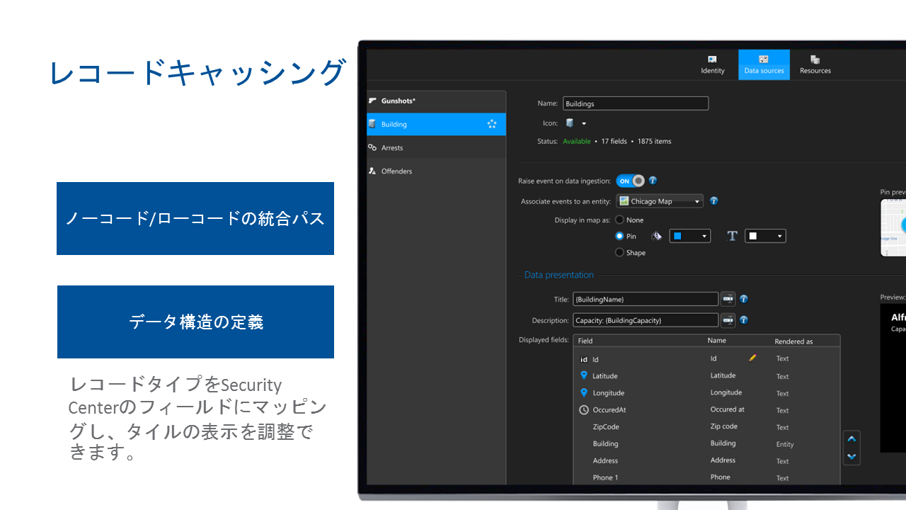
Task: Click the OccuredAt clock icon
Action: [x=584, y=409]
